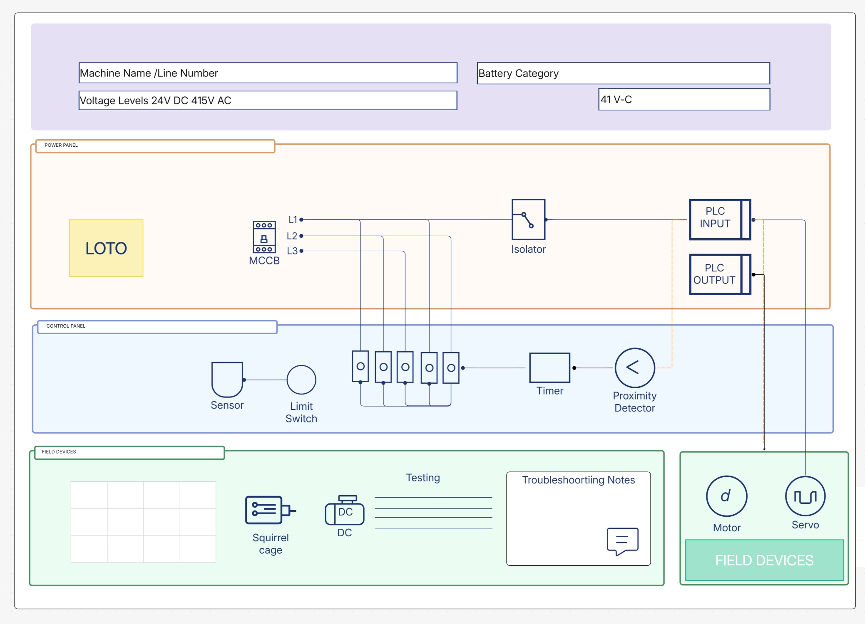This screenshot has width=865, height=624.
Task: Click the Machine Name /Line Number field
Action: [268, 73]
